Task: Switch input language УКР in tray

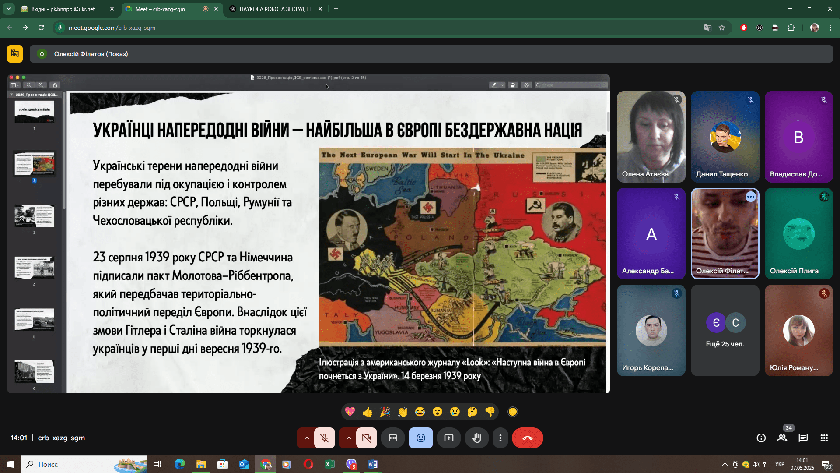Action: (x=780, y=464)
